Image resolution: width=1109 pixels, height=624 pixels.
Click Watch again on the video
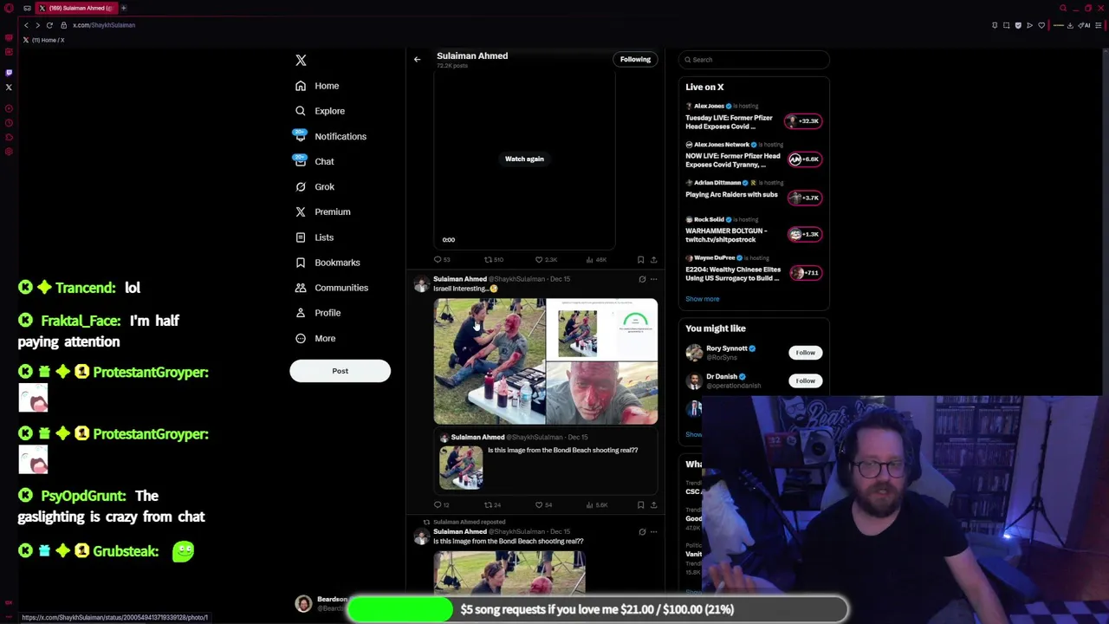524,159
